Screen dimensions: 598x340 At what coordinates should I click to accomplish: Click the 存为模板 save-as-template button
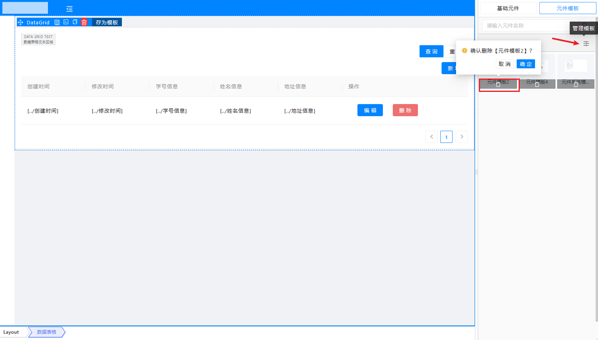pyautogui.click(x=107, y=22)
